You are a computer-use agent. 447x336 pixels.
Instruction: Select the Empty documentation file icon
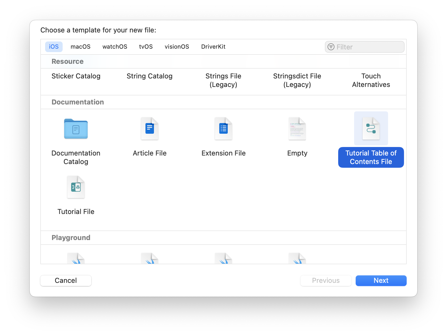coord(297,129)
